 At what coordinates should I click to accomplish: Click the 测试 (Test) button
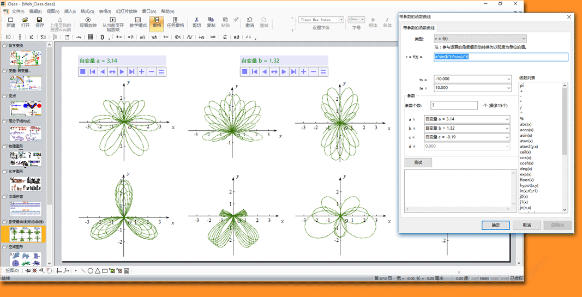418,162
